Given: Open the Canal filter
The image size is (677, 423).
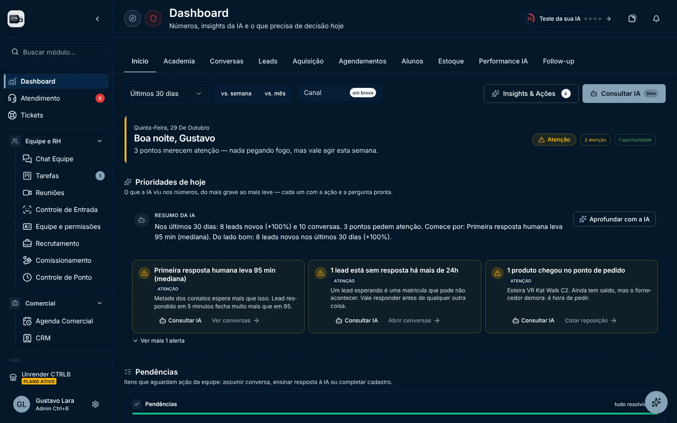Looking at the screenshot, I should coord(339,93).
